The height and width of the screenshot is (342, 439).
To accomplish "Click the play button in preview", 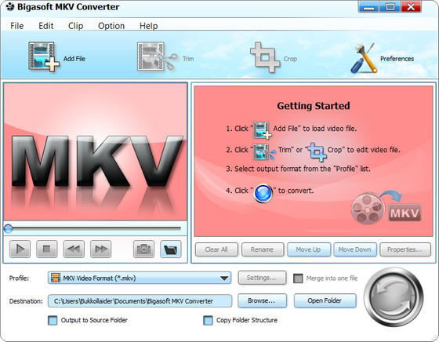I will 20,249.
